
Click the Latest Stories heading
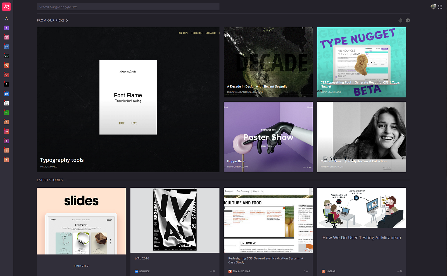coord(50,180)
